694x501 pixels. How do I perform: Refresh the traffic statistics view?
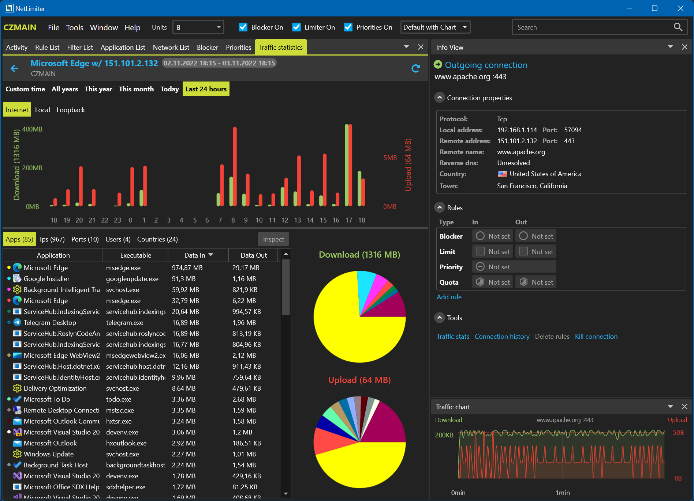pyautogui.click(x=415, y=68)
